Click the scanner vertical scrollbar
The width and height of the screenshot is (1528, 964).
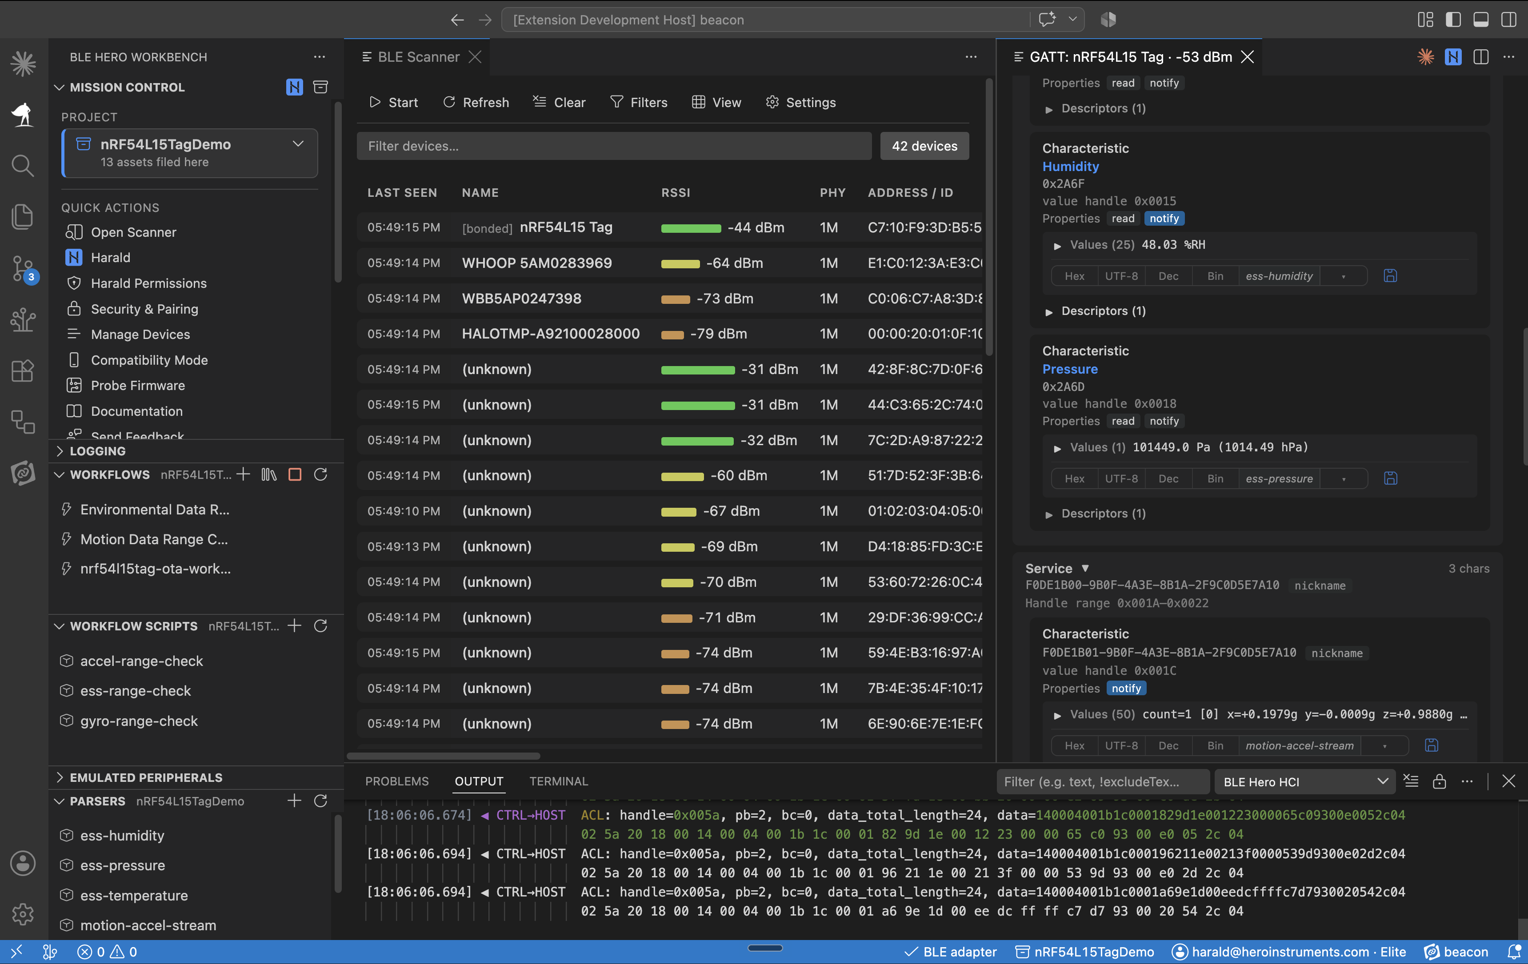(x=988, y=217)
